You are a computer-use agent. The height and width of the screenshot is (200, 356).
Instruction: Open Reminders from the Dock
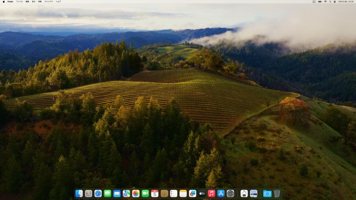click(173, 194)
